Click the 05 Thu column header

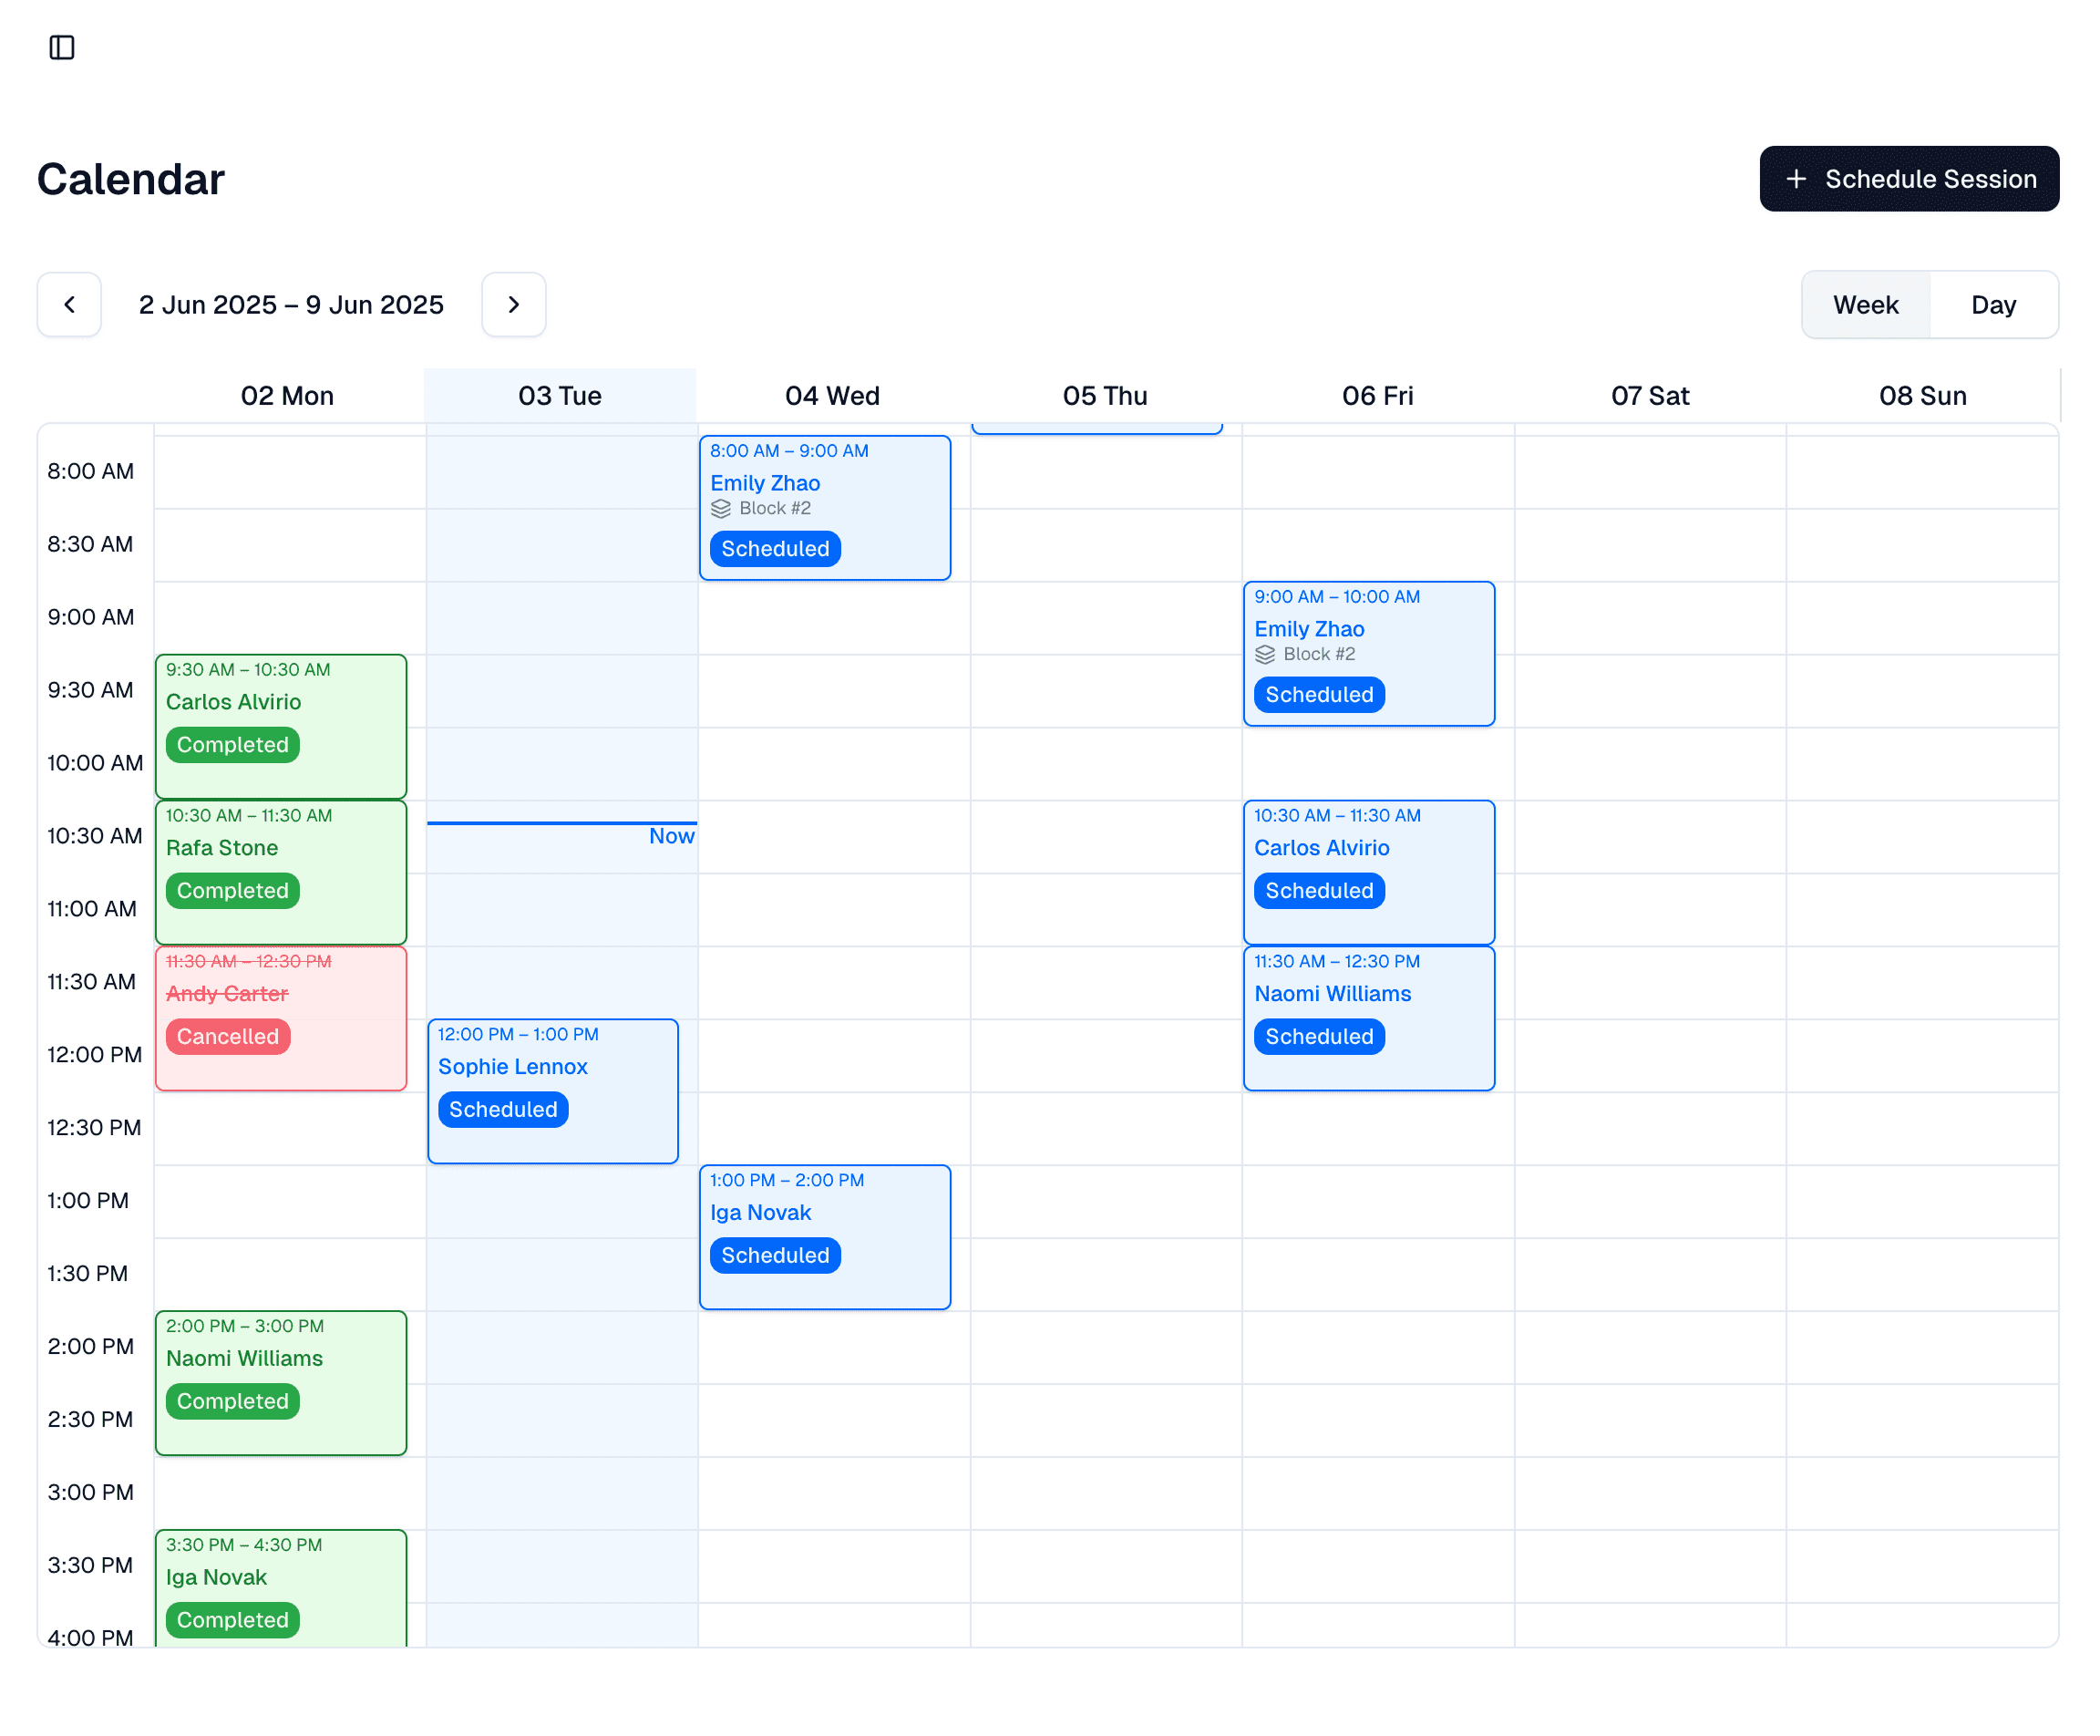[x=1105, y=395]
